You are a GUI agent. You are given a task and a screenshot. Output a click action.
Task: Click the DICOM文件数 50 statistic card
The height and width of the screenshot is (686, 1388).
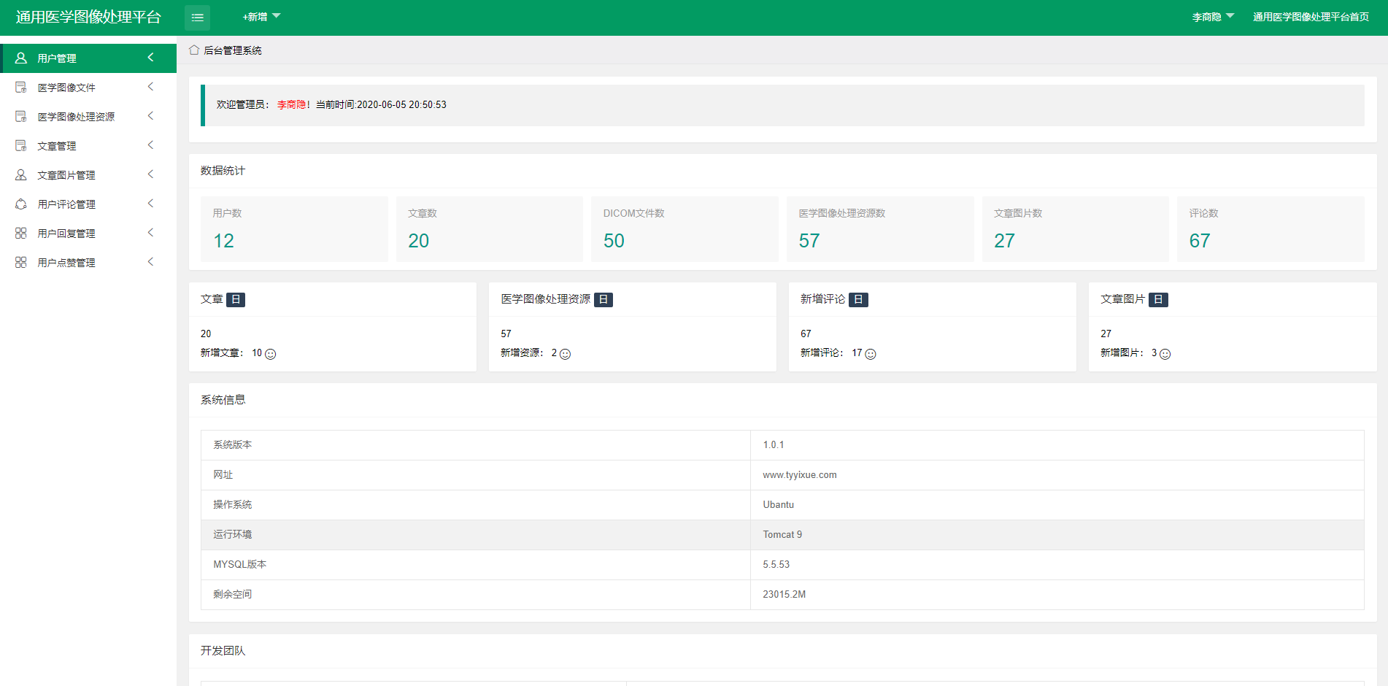685,229
